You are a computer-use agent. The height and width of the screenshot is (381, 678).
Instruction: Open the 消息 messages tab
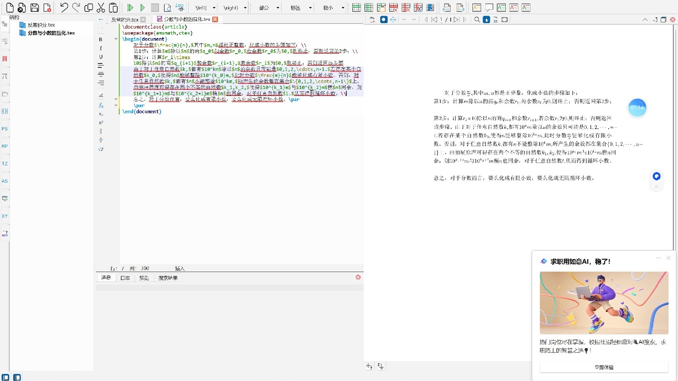(106, 278)
